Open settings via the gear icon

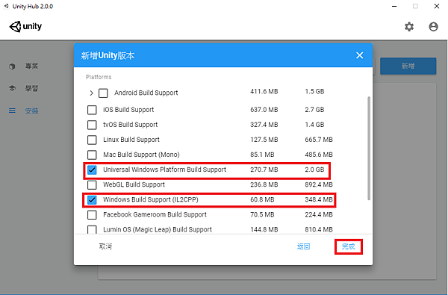409,27
